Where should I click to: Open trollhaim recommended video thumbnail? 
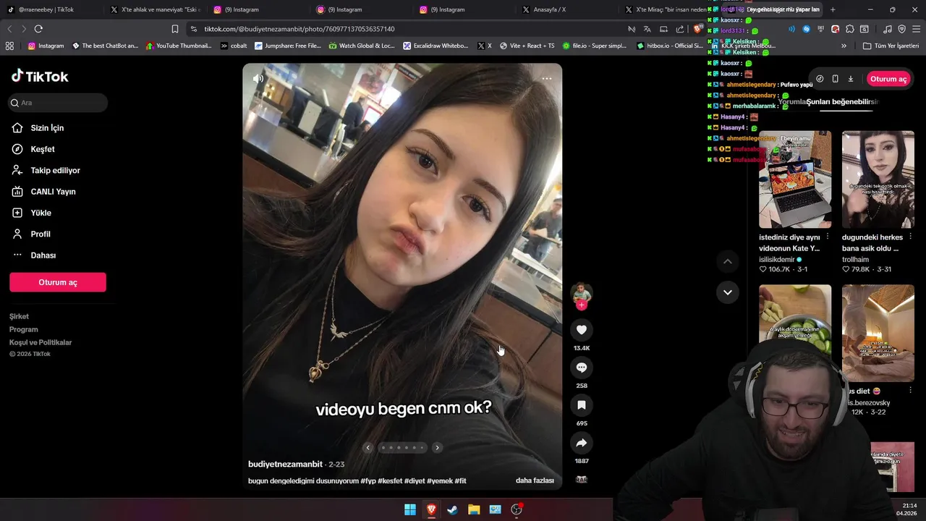pyautogui.click(x=878, y=179)
